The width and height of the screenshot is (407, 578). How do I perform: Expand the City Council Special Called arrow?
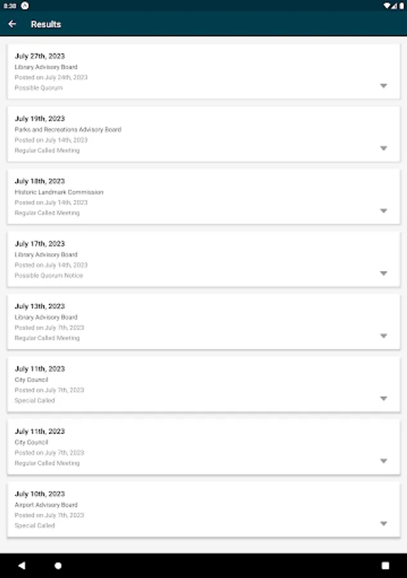383,398
